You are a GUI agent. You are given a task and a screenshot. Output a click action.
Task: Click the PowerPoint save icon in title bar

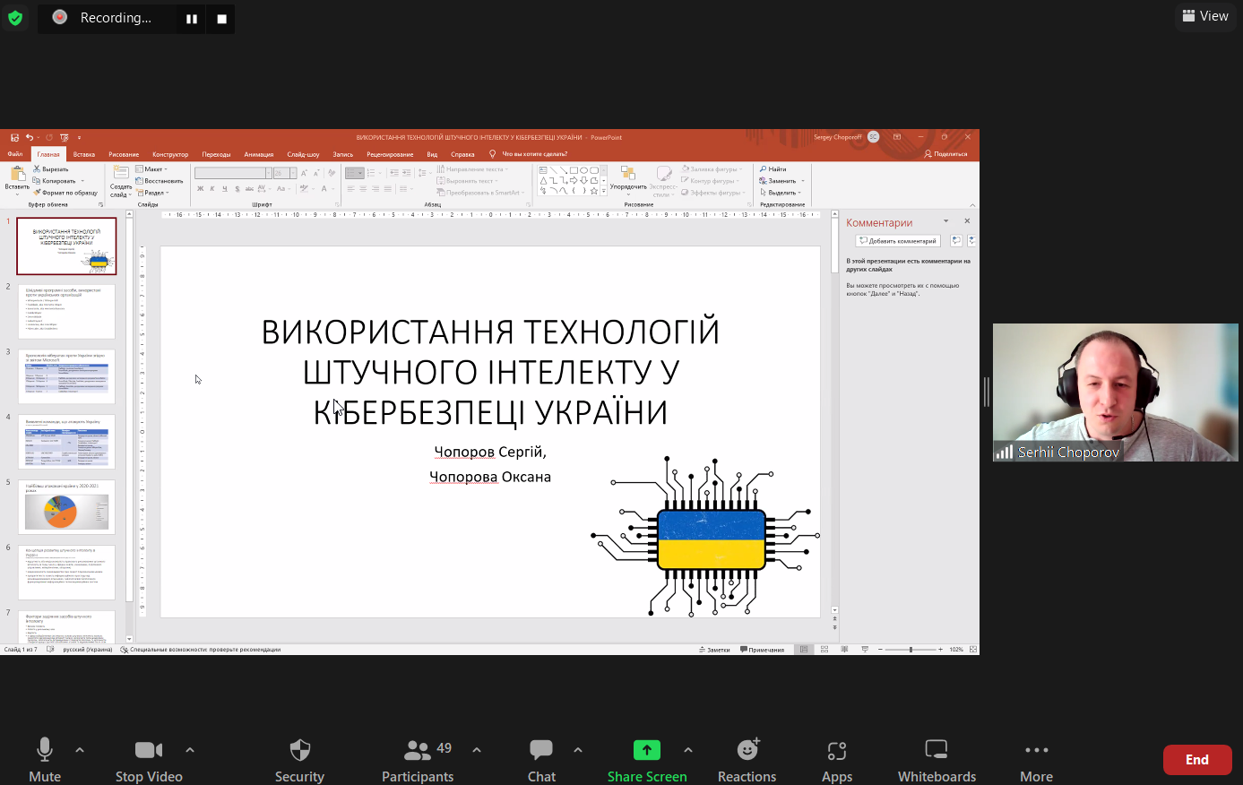coord(14,138)
